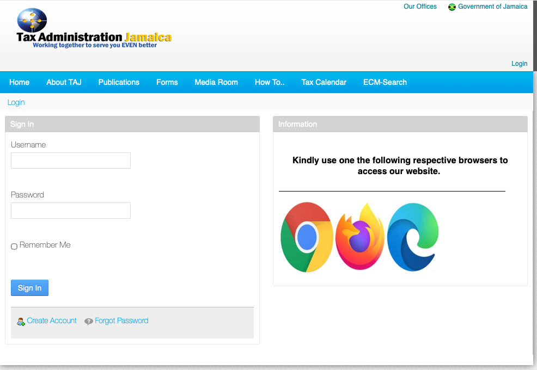Click the blue Sign In button
This screenshot has height=370, width=537.
pyautogui.click(x=29, y=288)
